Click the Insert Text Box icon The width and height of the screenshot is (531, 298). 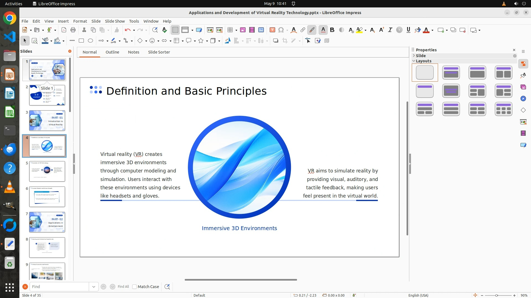pyautogui.click(x=272, y=30)
